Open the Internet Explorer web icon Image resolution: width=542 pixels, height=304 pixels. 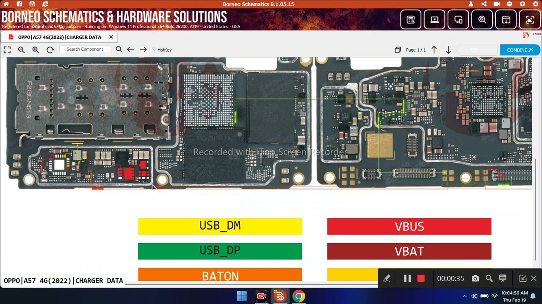pyautogui.click(x=46, y=4)
